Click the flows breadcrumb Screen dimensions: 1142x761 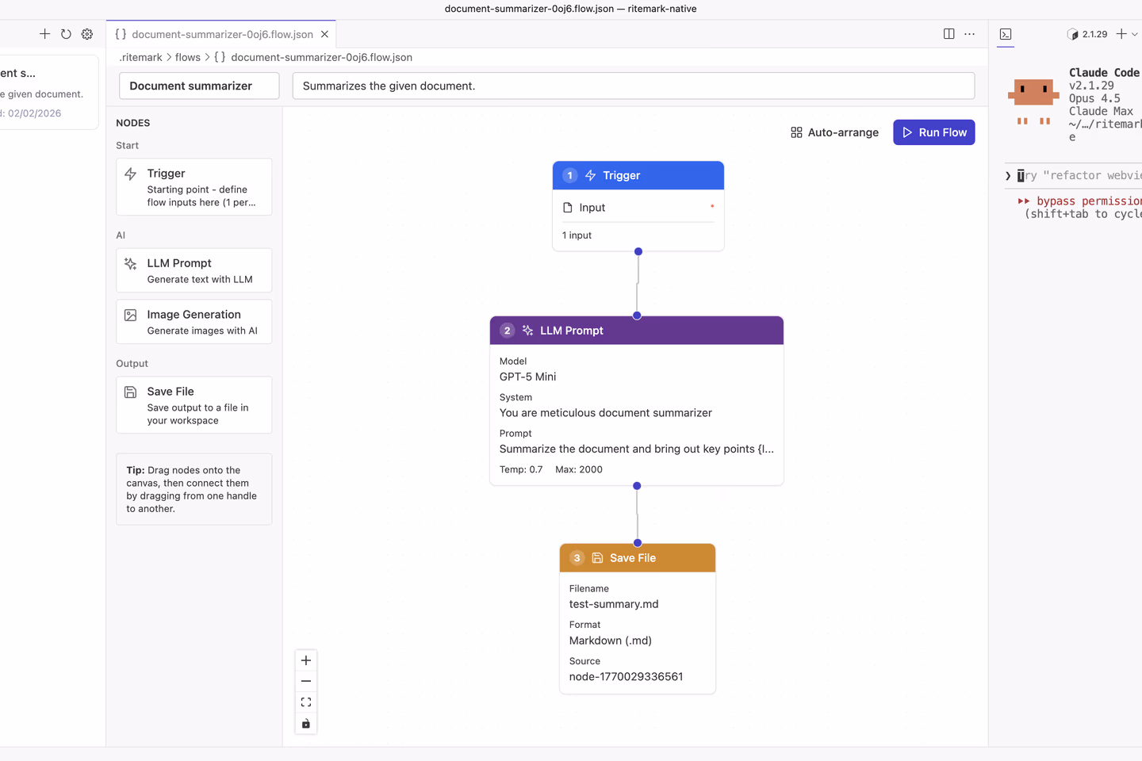[188, 57]
